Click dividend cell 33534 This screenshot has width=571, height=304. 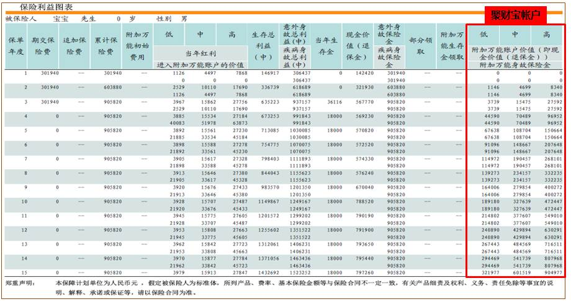pyautogui.click(x=209, y=137)
